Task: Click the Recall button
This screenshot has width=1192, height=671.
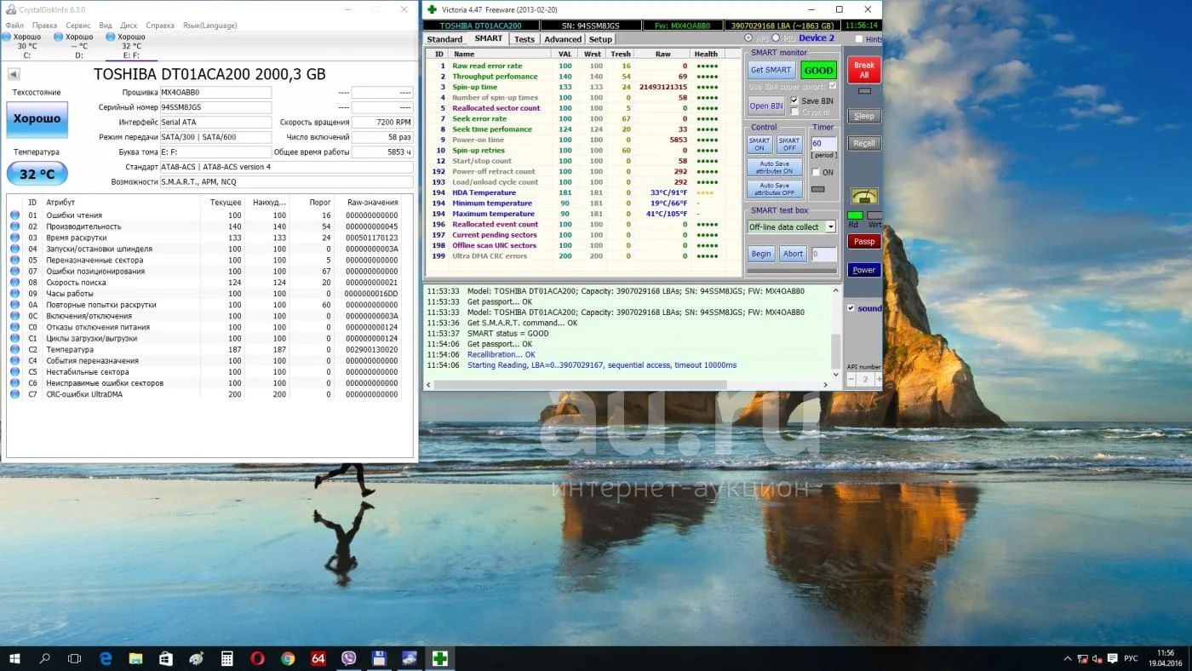Action: tap(864, 143)
